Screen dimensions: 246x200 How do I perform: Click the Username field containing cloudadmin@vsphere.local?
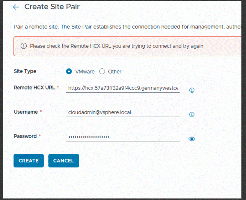point(123,112)
